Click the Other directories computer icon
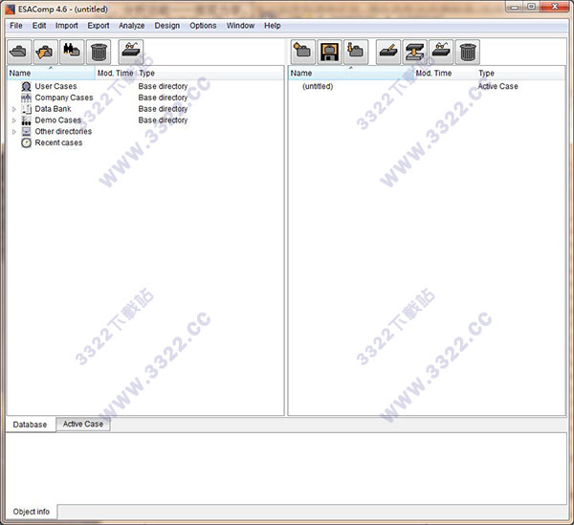 coord(27,131)
